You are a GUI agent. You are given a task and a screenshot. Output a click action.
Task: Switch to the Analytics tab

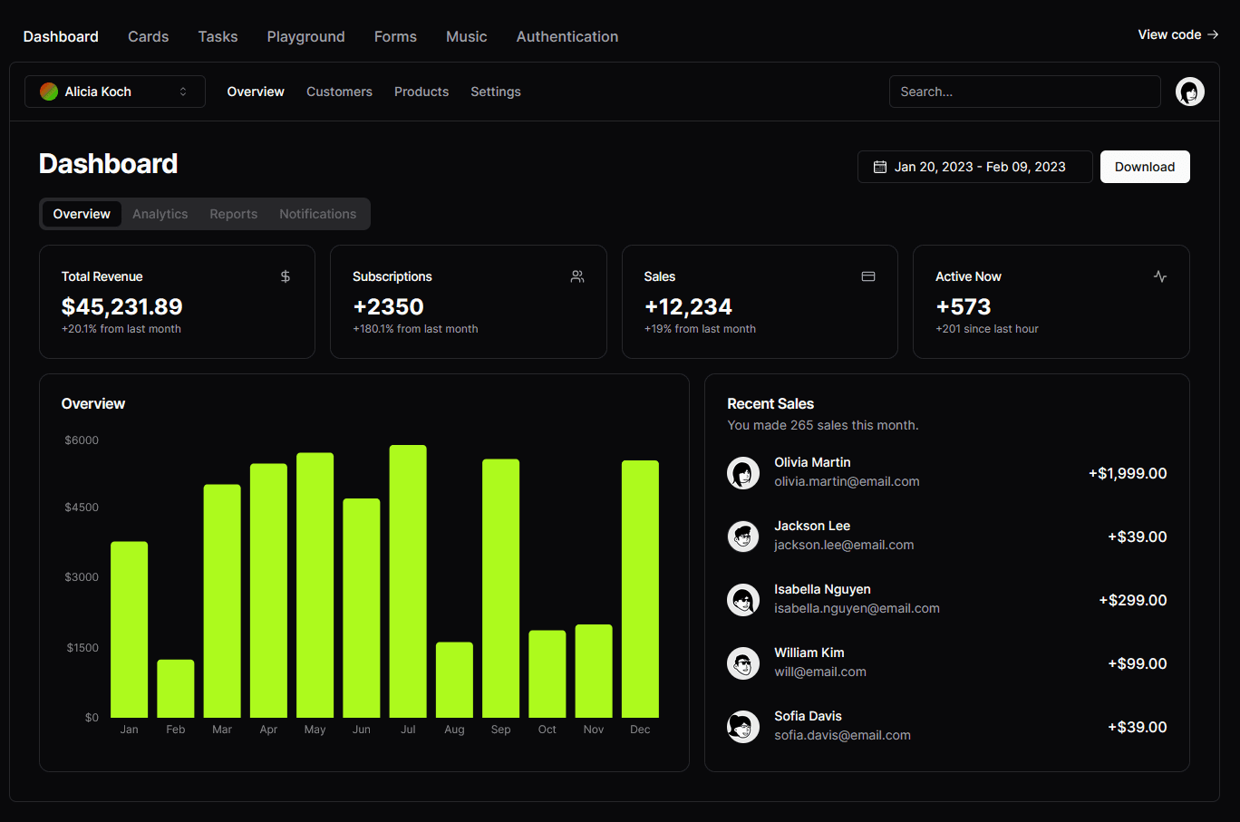click(160, 214)
